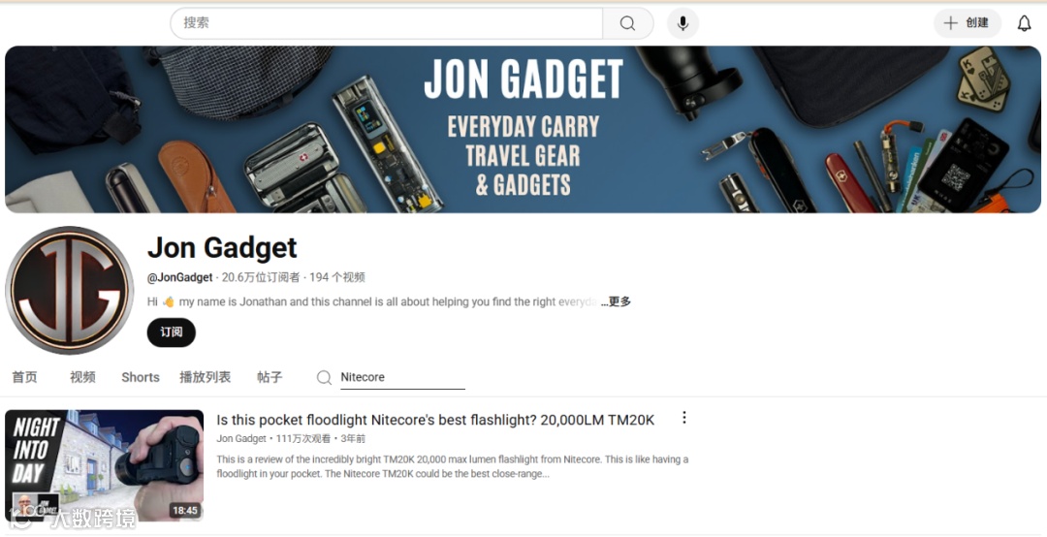1047x537 pixels.
Task: Open the NIGHT INTO DAY video thumbnail
Action: pyautogui.click(x=104, y=465)
